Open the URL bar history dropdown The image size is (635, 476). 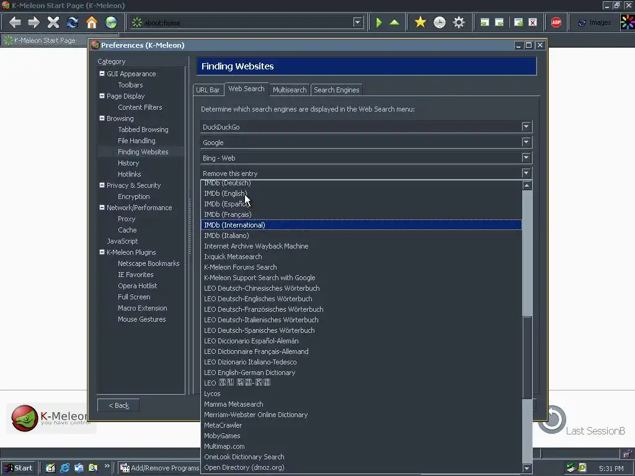[x=357, y=23]
